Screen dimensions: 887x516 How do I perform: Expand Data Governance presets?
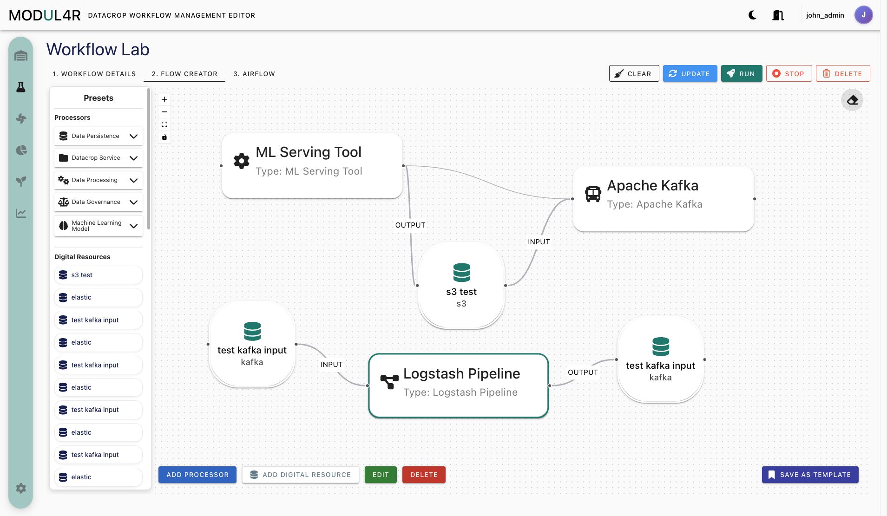99,202
